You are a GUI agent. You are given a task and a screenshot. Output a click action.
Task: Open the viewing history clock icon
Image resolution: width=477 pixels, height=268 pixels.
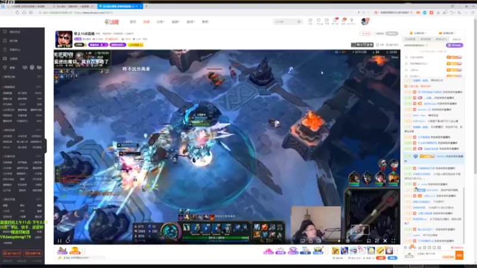click(310, 21)
